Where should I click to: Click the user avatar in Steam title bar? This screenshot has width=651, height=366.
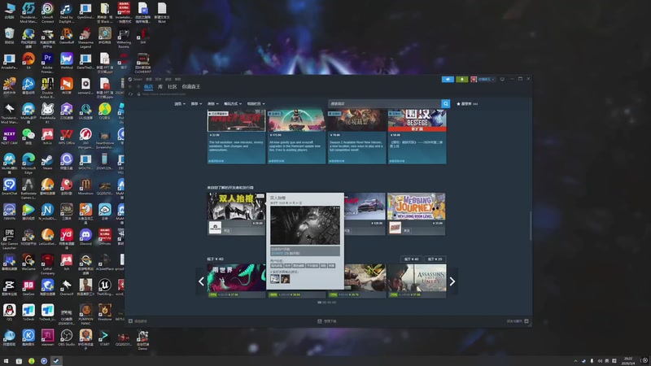[474, 79]
